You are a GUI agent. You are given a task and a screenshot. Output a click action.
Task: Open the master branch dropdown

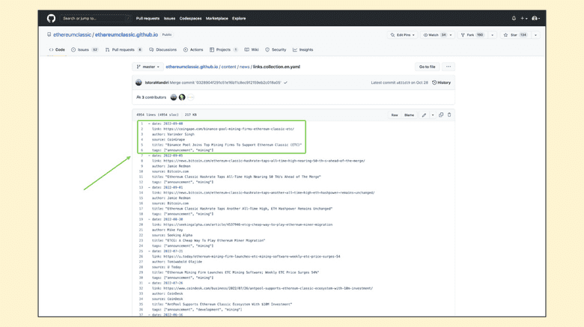click(147, 67)
